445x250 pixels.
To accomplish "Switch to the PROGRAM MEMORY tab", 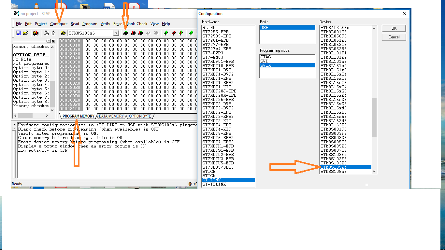I will tap(78, 116).
